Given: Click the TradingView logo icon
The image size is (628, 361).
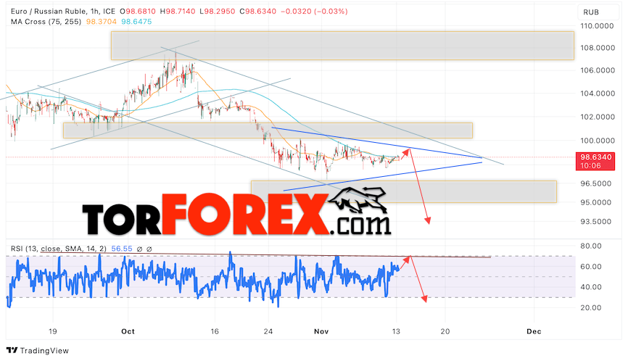Looking at the screenshot, I should pyautogui.click(x=12, y=351).
